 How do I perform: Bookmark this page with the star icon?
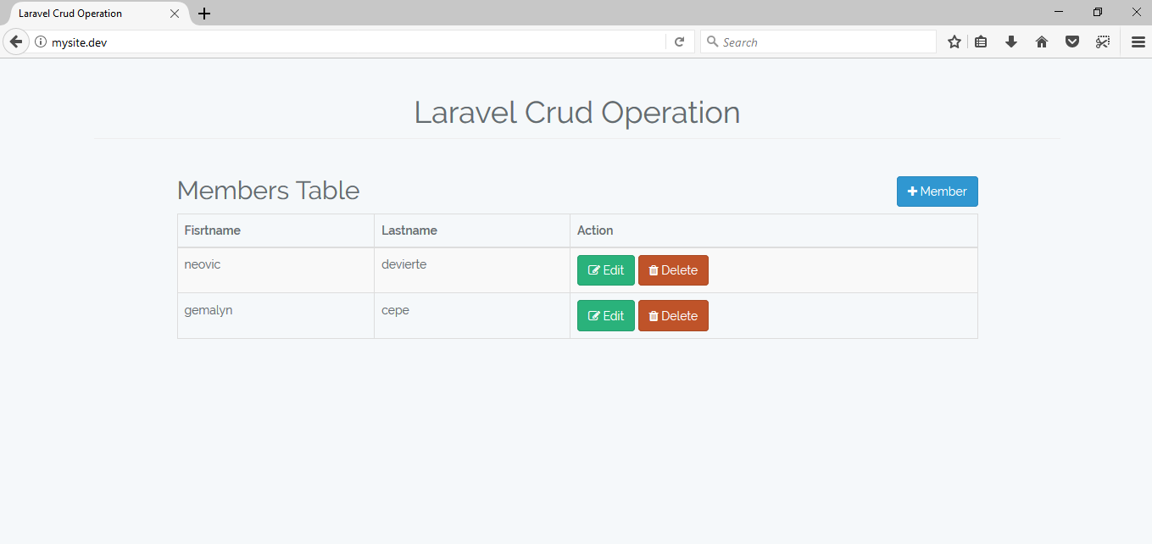click(x=954, y=42)
